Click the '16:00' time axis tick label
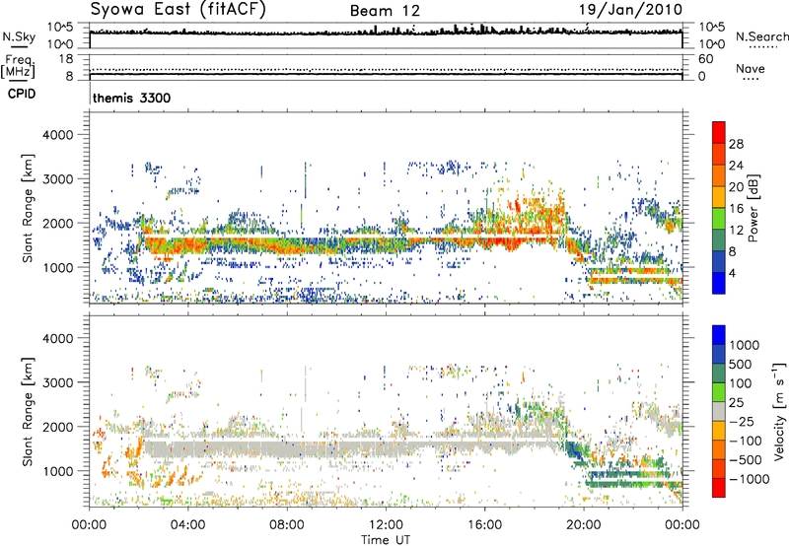The width and height of the screenshot is (789, 546). click(484, 525)
